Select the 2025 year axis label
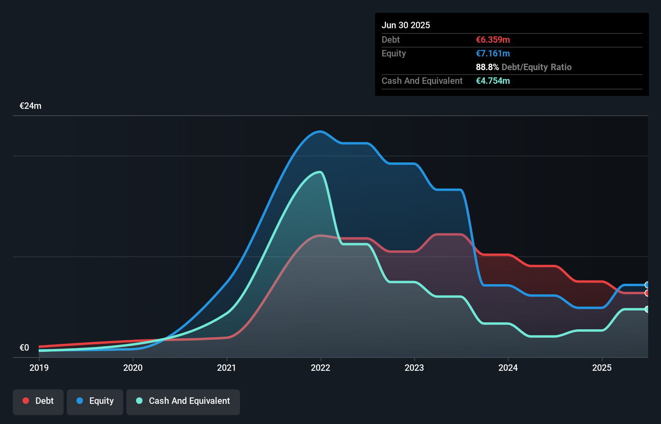661x424 pixels. pyautogui.click(x=602, y=368)
